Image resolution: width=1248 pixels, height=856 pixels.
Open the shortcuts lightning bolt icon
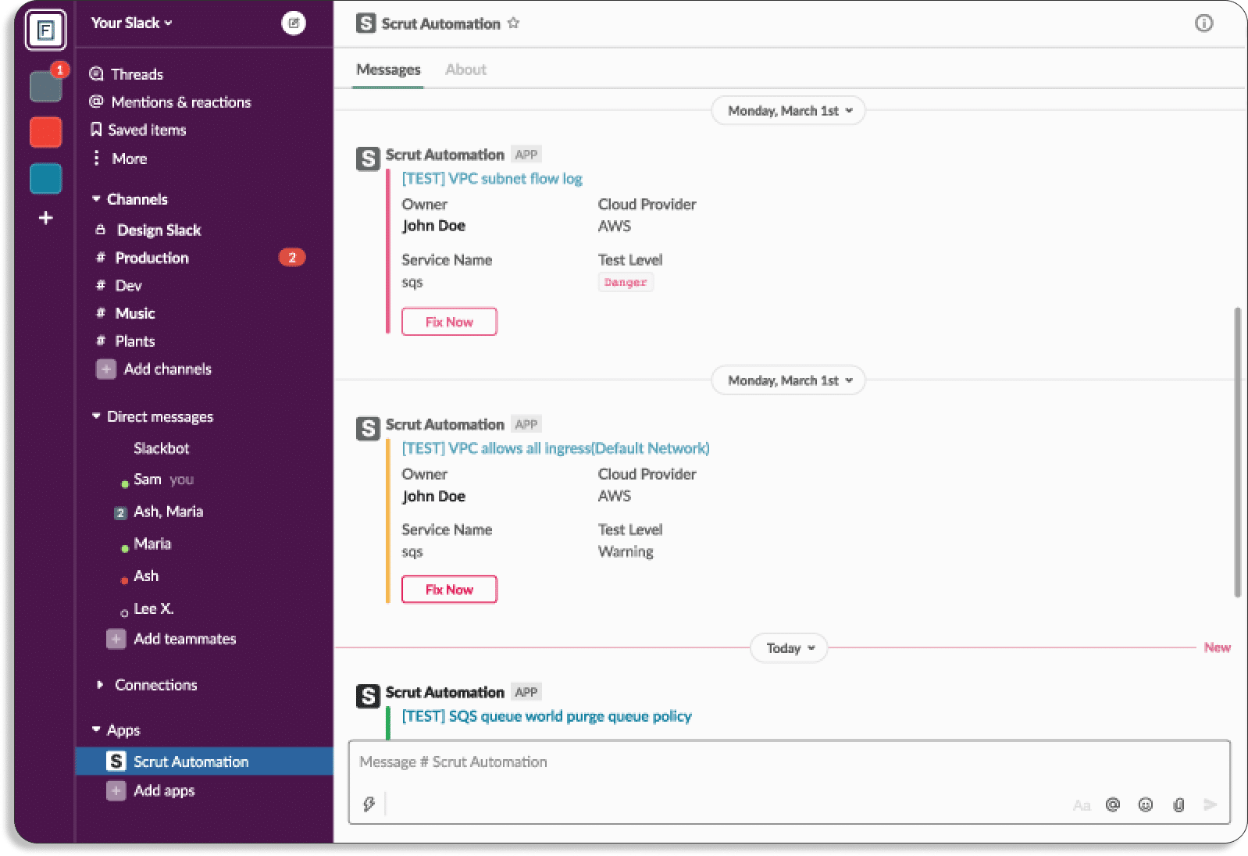pos(369,804)
